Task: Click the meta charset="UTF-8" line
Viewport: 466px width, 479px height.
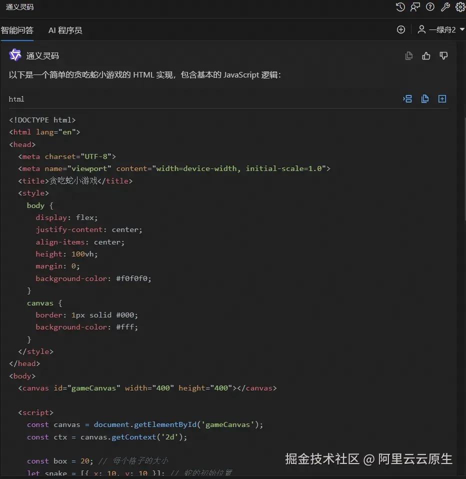Action: (67, 156)
